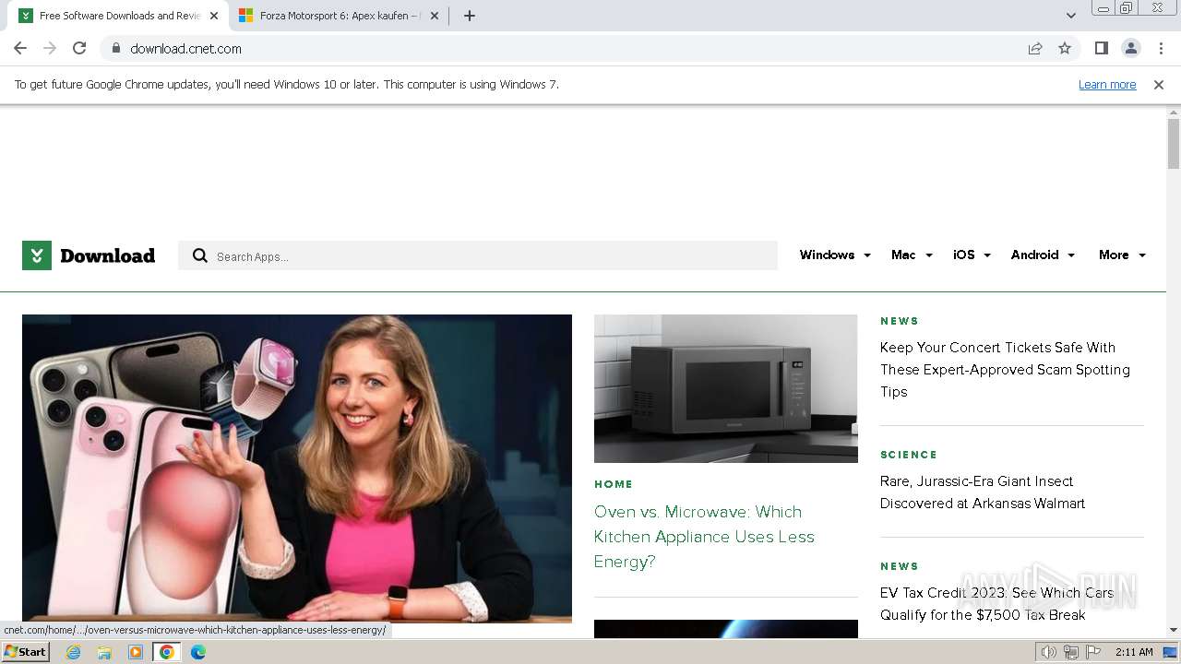Click the scrollbar down arrow
The height and width of the screenshot is (664, 1181).
coord(1174,630)
